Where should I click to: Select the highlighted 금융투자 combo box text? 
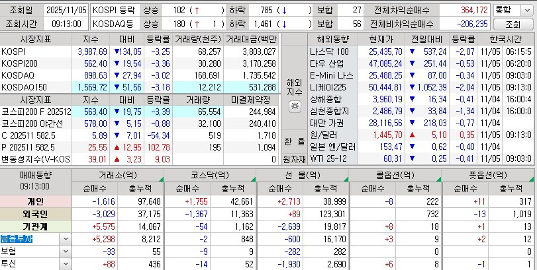pos(17,239)
